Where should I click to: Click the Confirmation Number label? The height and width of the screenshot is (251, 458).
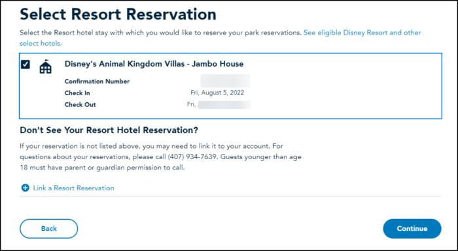point(97,81)
